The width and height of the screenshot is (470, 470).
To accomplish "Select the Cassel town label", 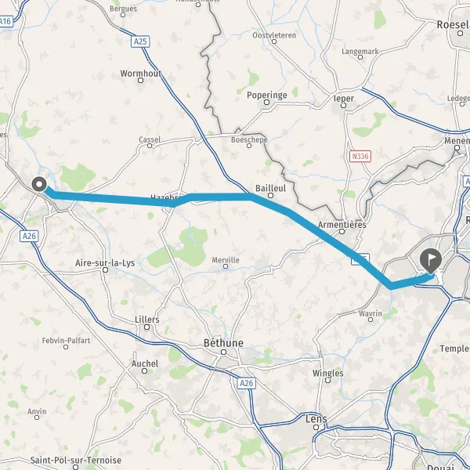I will [x=150, y=139].
